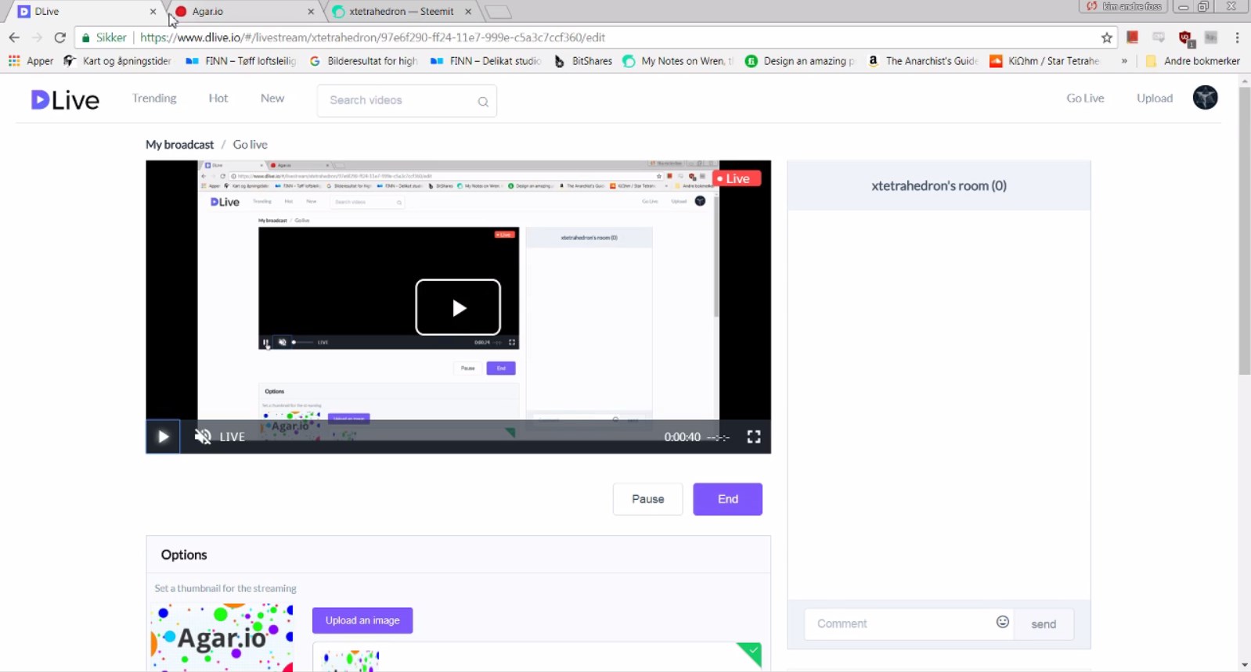This screenshot has height=672, width=1251.
Task: Click the browser back arrow
Action: (14, 37)
